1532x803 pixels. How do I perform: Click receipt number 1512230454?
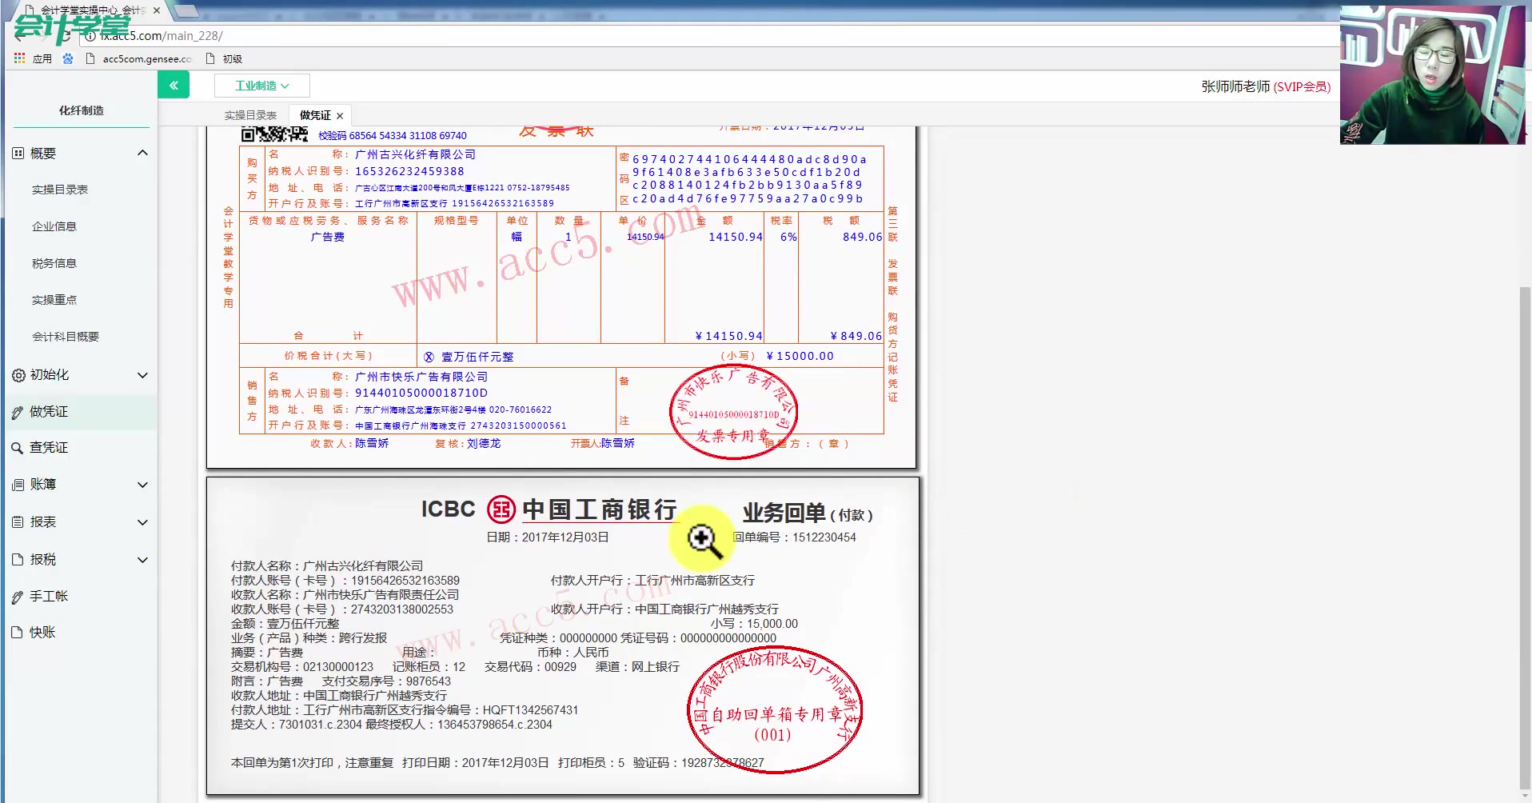click(x=824, y=537)
